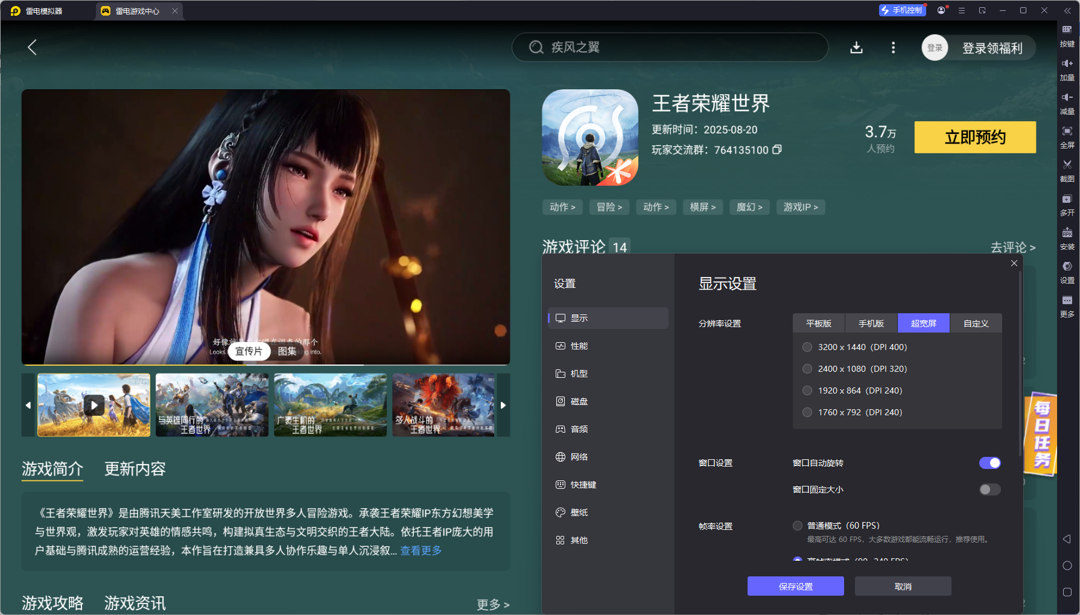The width and height of the screenshot is (1080, 615).
Task: Open the 音频 settings section
Action: 608,429
